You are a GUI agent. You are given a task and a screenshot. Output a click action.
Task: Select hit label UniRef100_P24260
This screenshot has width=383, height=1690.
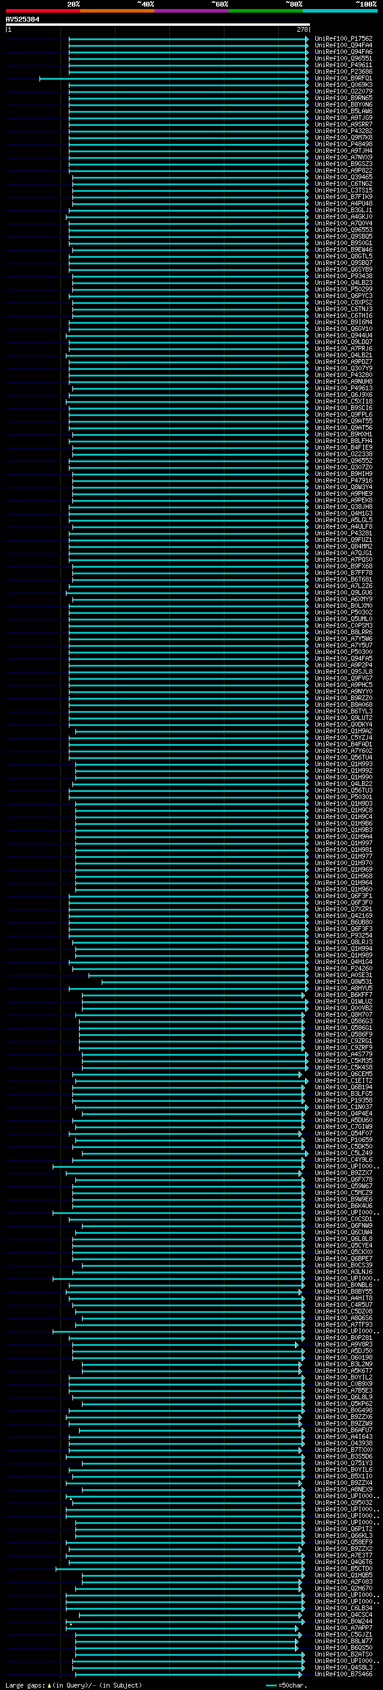click(343, 968)
